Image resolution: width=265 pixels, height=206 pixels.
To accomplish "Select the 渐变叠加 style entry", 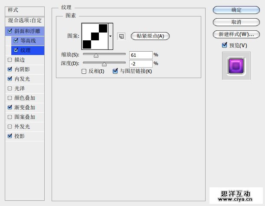I will pos(25,108).
